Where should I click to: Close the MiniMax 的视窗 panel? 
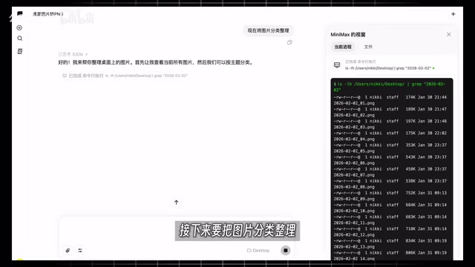[448, 35]
